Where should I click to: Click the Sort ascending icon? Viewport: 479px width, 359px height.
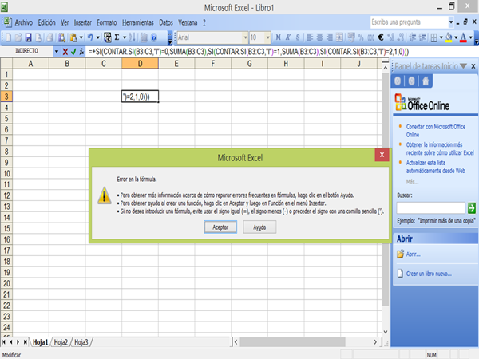(x=132, y=37)
